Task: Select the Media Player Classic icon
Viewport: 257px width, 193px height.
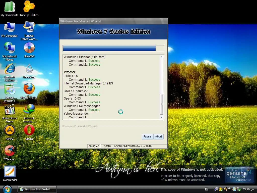Action: click(x=9, y=114)
